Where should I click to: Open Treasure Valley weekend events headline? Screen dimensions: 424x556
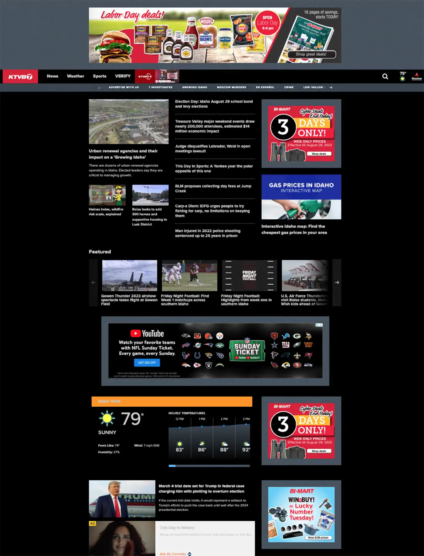215,126
